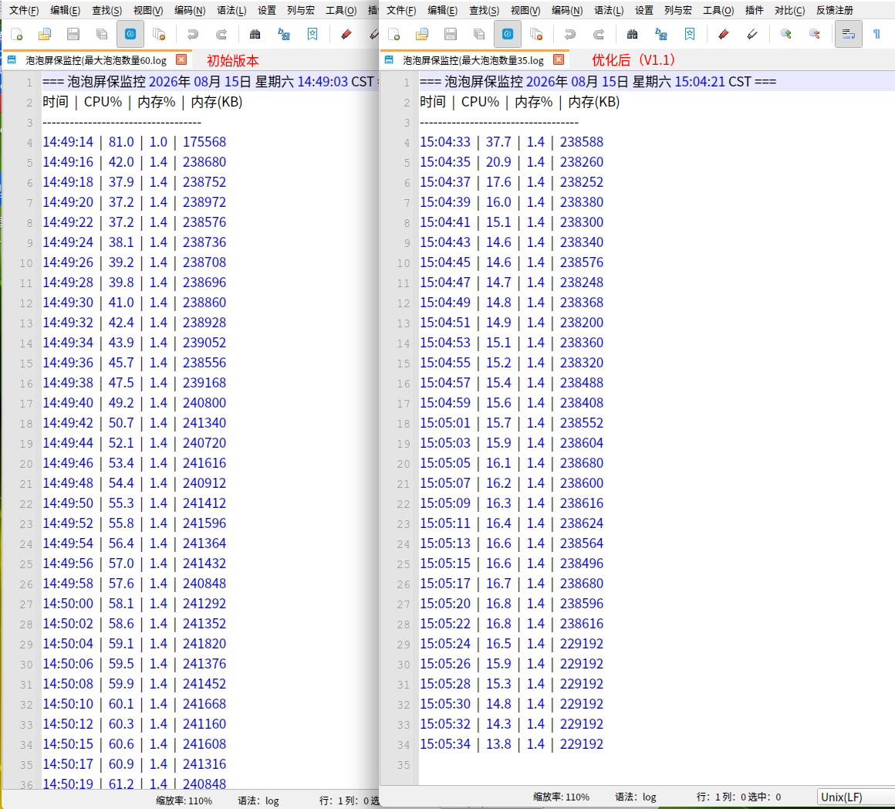The height and width of the screenshot is (809, 895).
Task: Click the red highlighter marker icon in the right window
Action: pyautogui.click(x=723, y=34)
